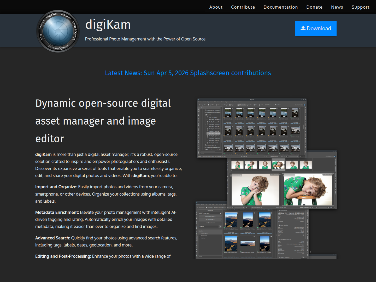Screen dimensions: 376x282
Task: Open the Latest News Splashscreen contributions link
Action: [188, 73]
